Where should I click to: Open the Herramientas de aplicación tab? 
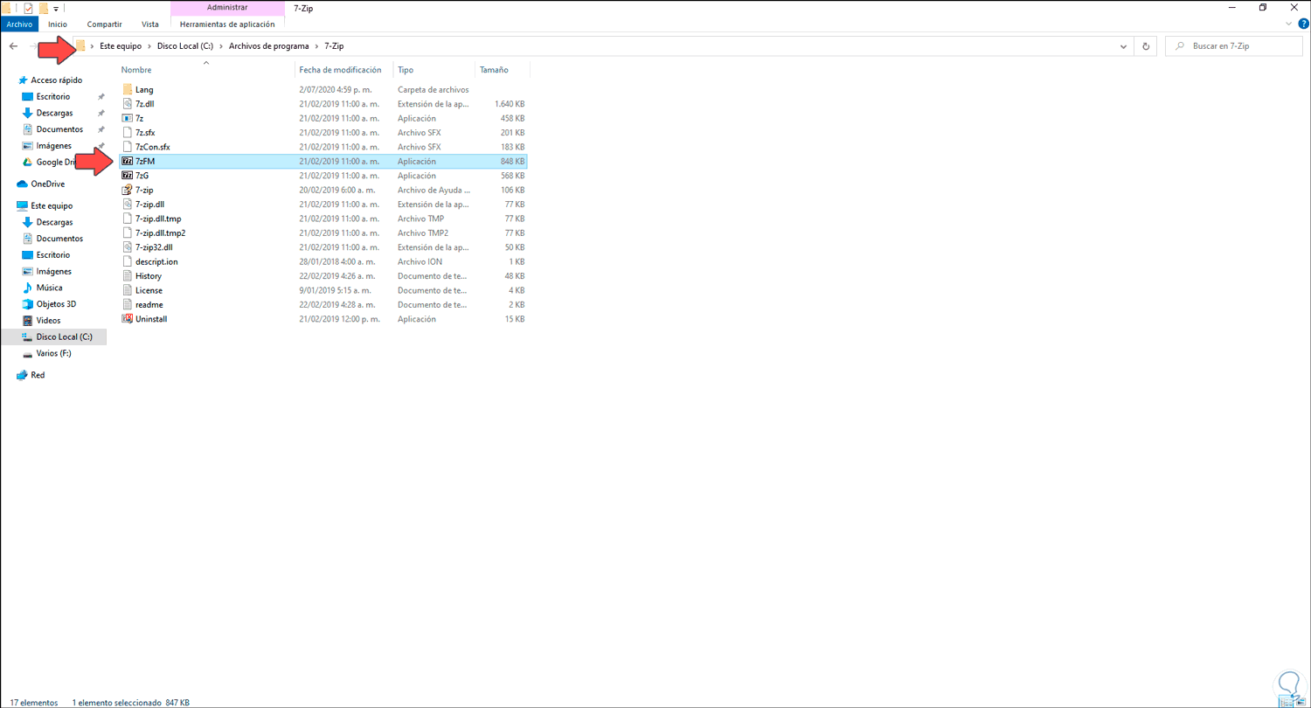(227, 24)
